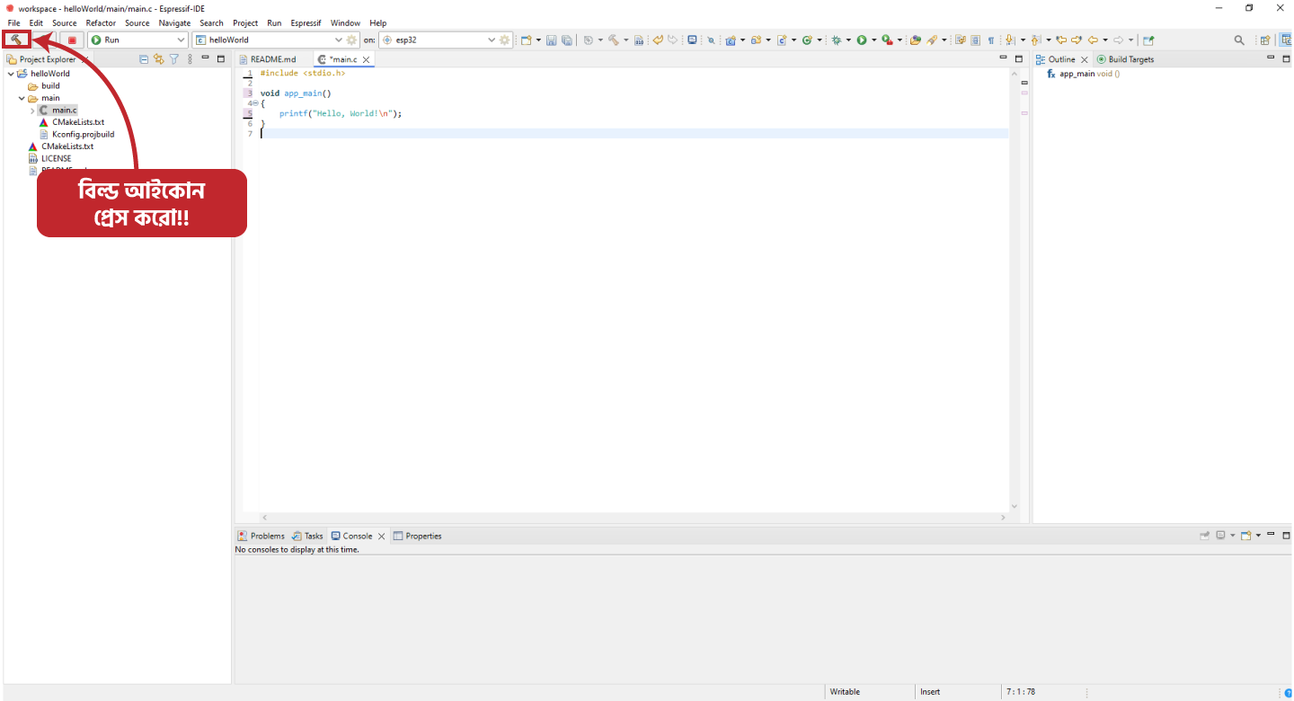This screenshot has width=1294, height=701.
Task: Click the hammer Build icon
Action: pyautogui.click(x=16, y=40)
